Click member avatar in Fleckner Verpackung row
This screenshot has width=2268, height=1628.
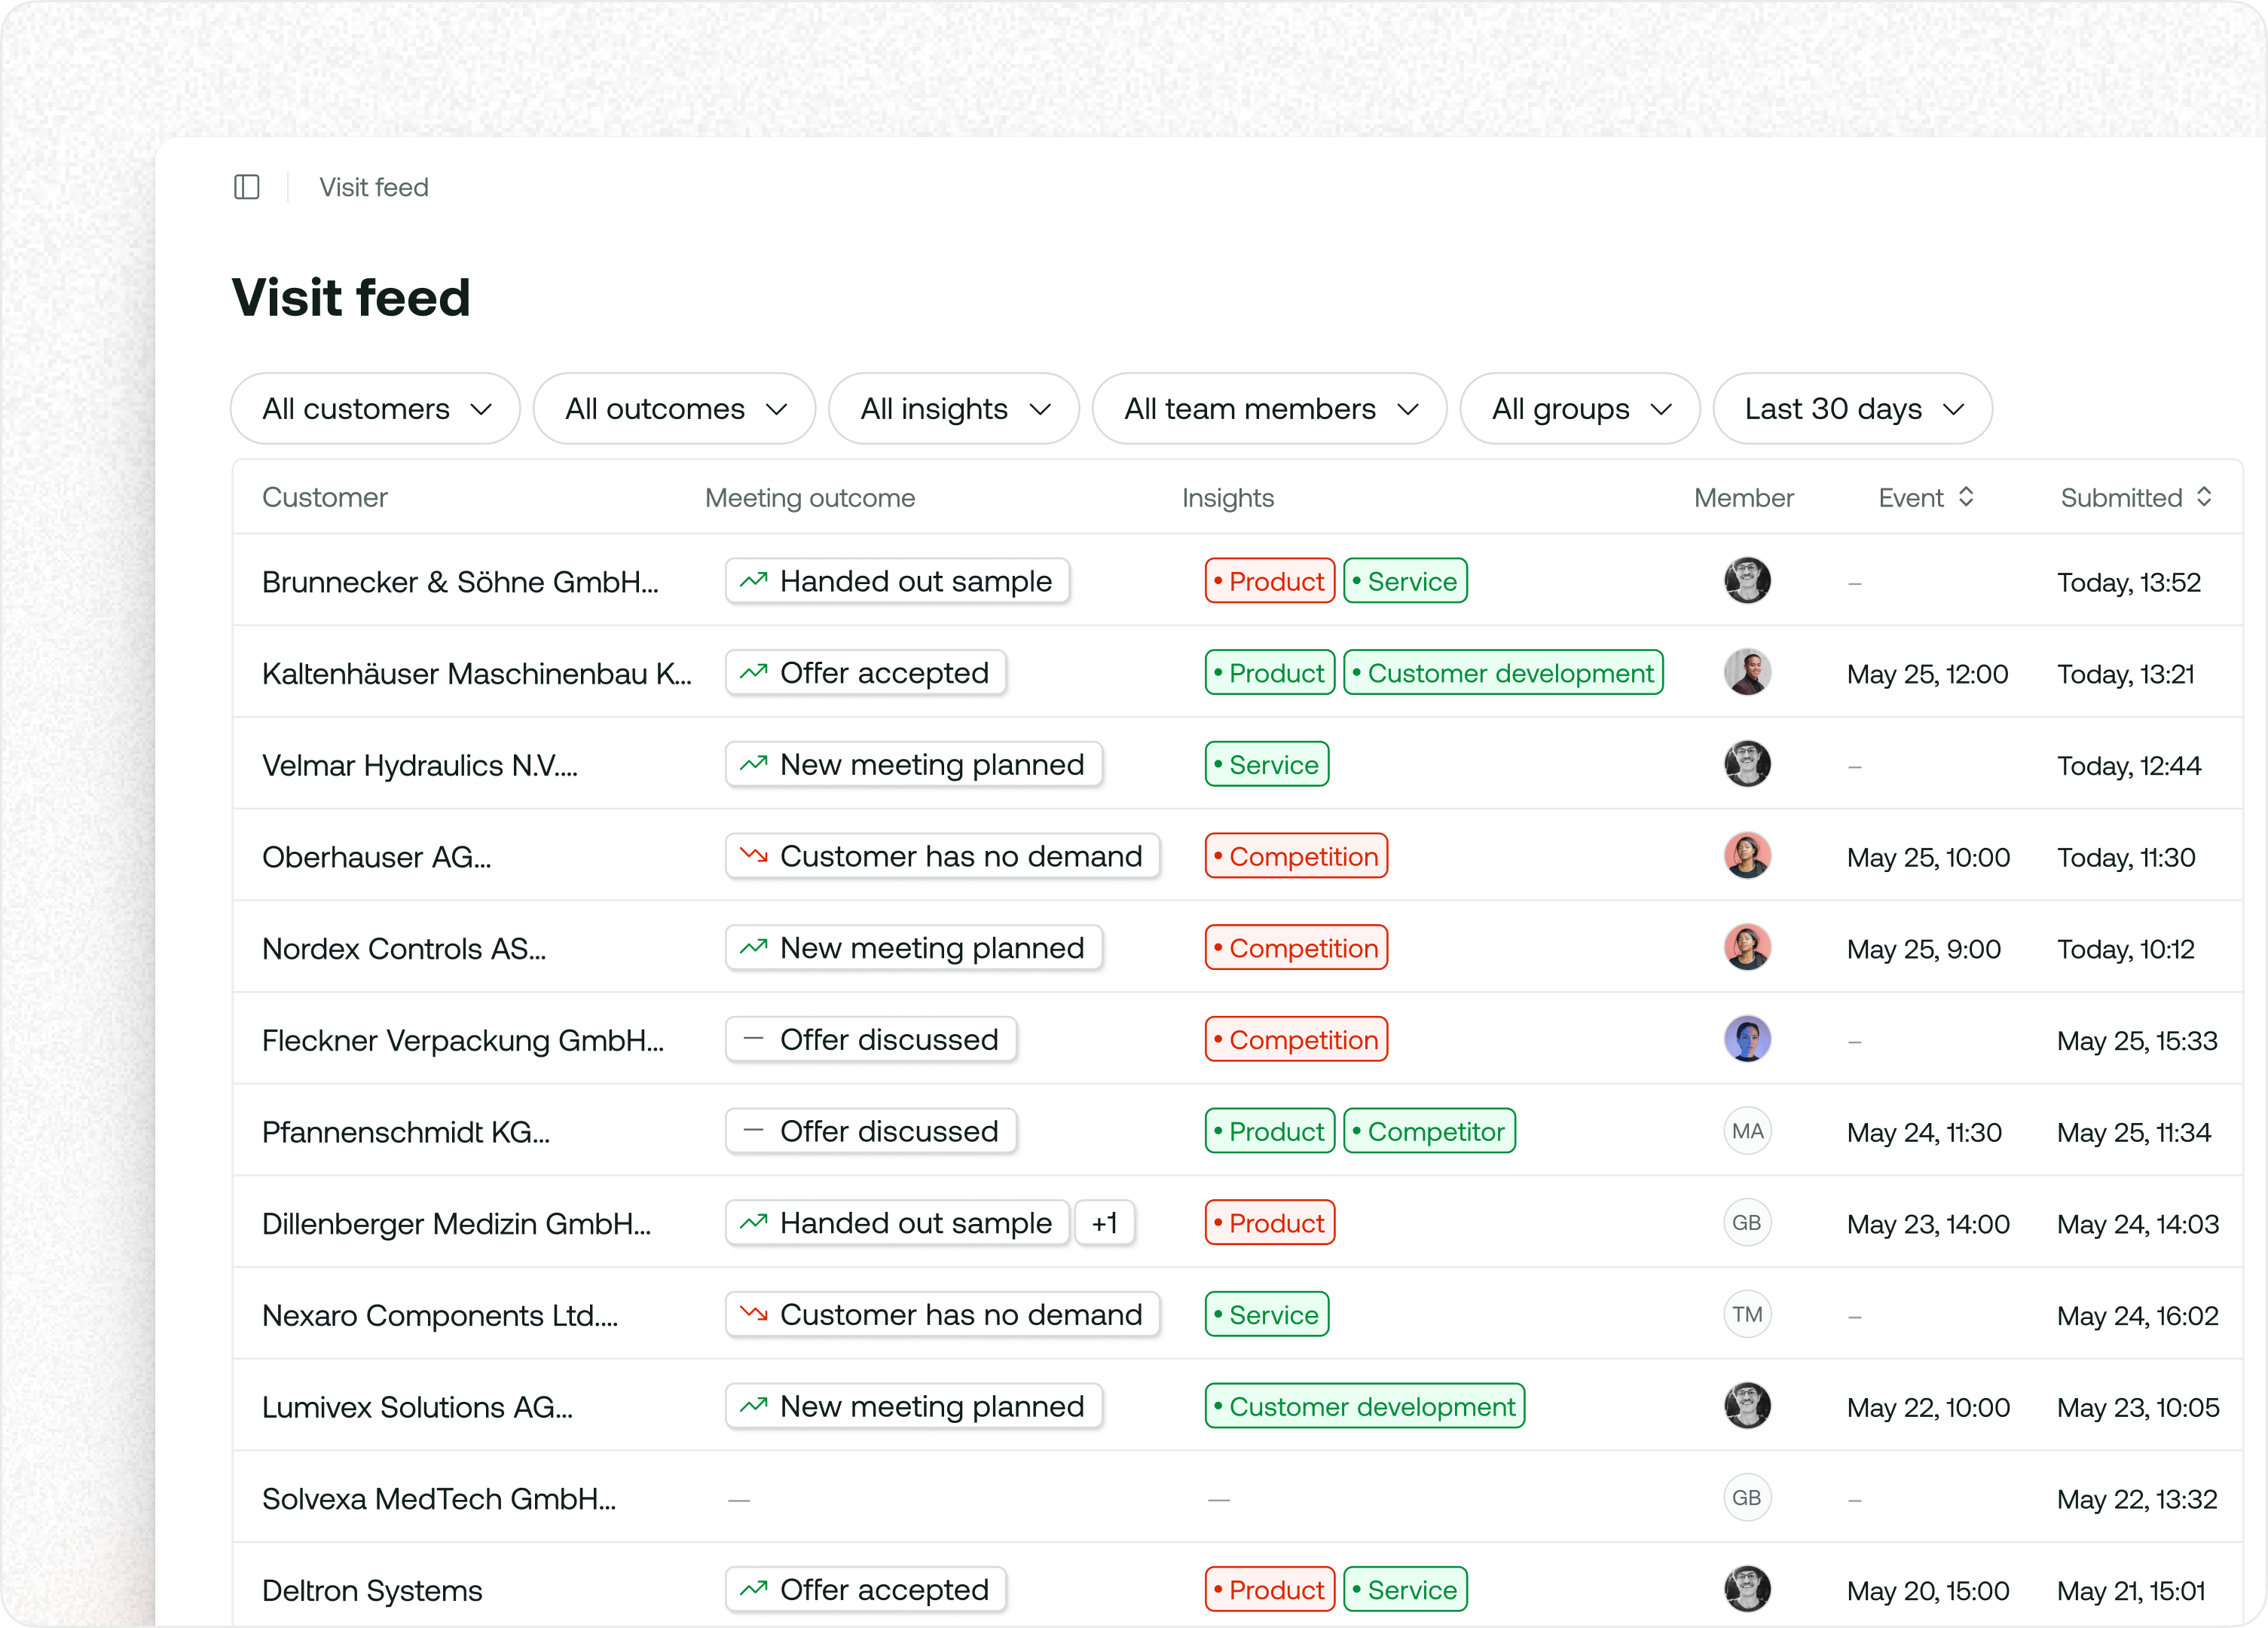coord(1747,1039)
